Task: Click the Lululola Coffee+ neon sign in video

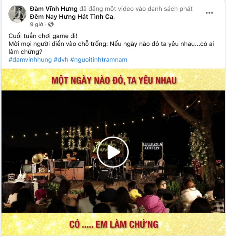Action: click(x=152, y=146)
